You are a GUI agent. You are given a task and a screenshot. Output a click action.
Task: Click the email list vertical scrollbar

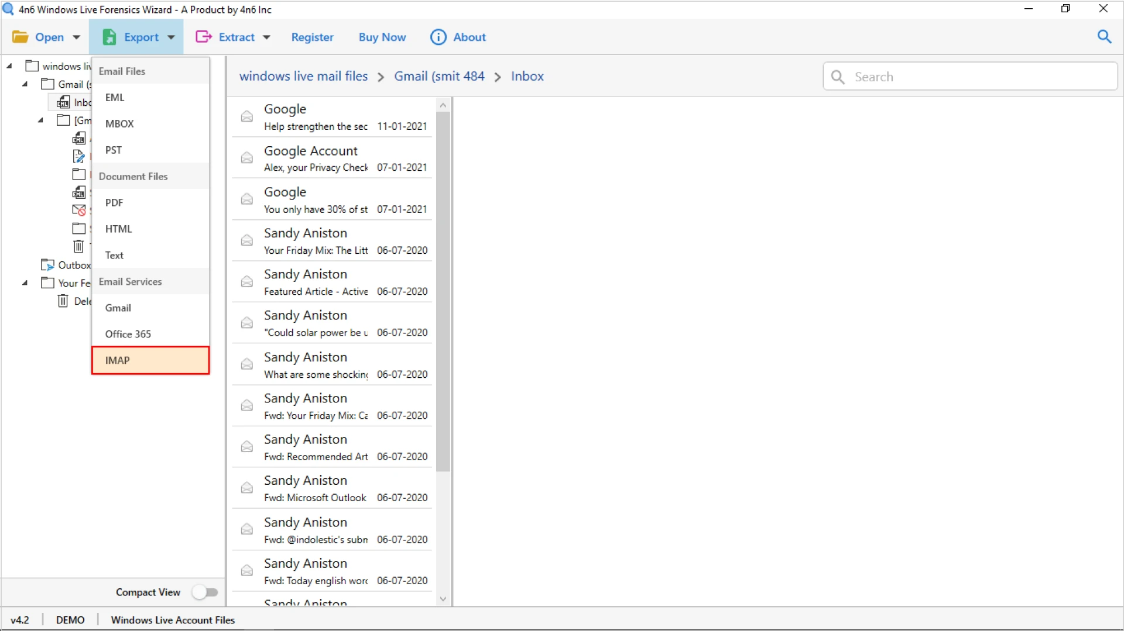coord(443,292)
